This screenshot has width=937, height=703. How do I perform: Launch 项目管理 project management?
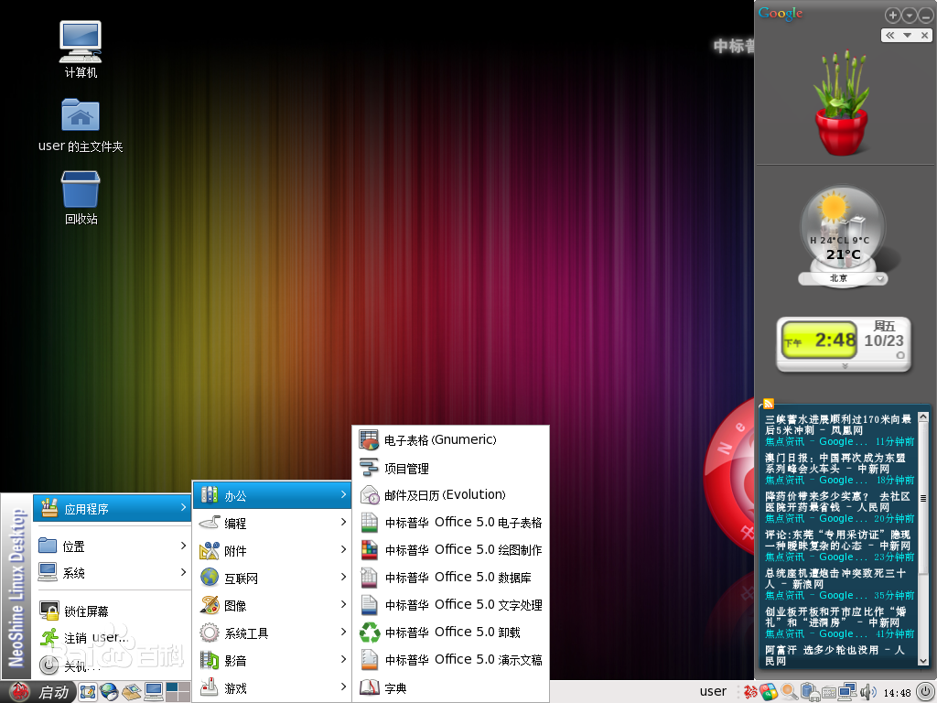pyautogui.click(x=451, y=468)
